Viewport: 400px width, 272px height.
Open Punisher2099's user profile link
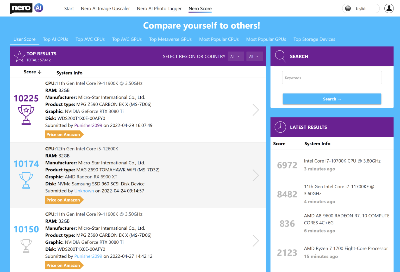pyautogui.click(x=88, y=125)
